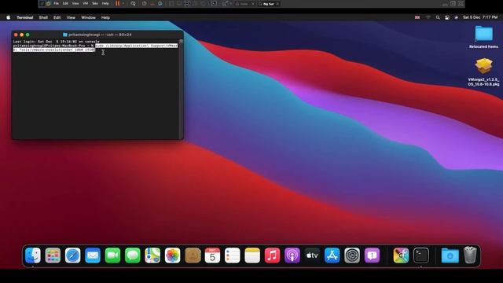Open console view toolbar icon
The width and height of the screenshot is (503, 283).
(x=214, y=3)
